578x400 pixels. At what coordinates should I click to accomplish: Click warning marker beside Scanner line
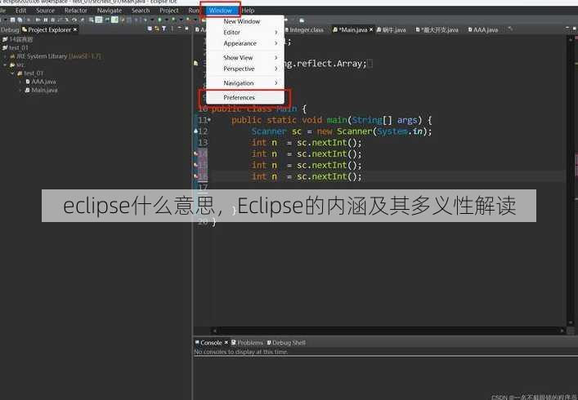(x=195, y=131)
